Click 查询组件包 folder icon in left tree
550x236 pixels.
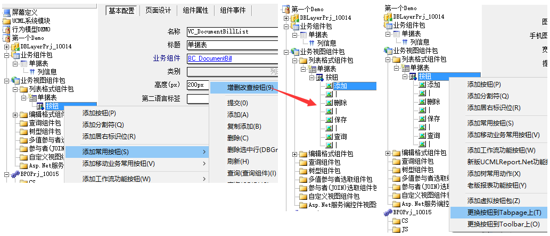pyautogui.click(x=23, y=123)
